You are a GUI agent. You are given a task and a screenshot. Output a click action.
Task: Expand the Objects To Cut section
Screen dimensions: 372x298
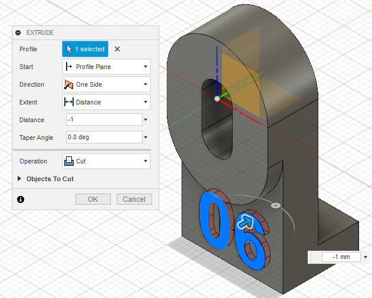pos(19,179)
